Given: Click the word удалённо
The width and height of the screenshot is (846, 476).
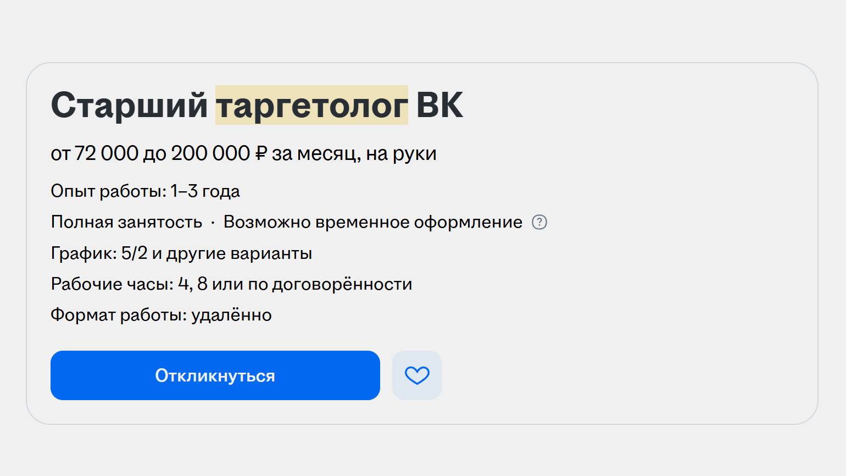Looking at the screenshot, I should (231, 315).
